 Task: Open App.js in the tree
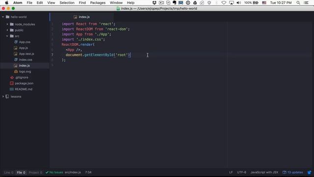tap(24, 48)
